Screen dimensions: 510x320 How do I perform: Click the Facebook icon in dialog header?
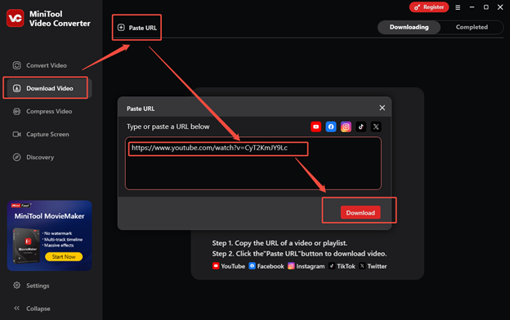point(331,127)
